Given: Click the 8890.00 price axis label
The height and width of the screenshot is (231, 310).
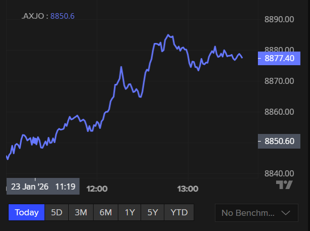Looking at the screenshot, I should click(279, 19).
